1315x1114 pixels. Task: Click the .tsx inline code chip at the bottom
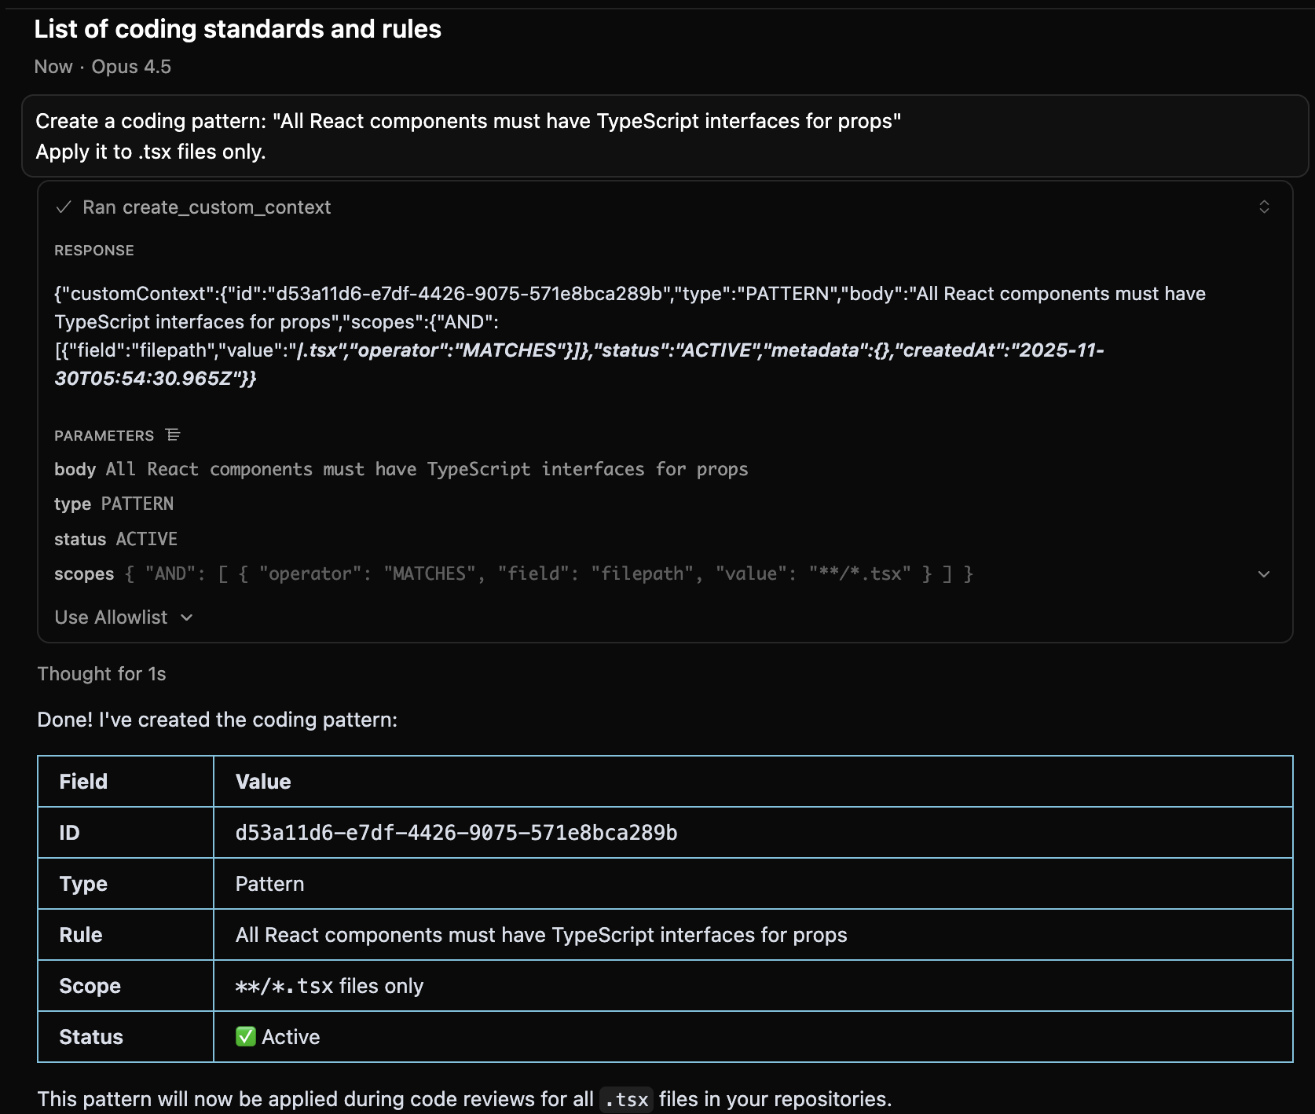pos(626,1100)
